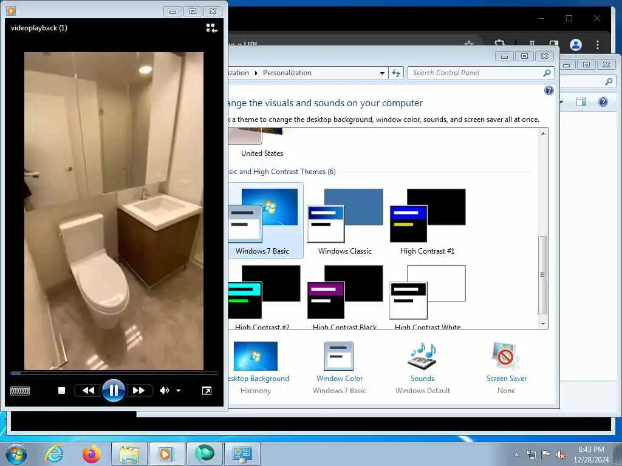Viewport: 622px width, 466px height.
Task: Open Chrome extensions puzzle icon
Action: [x=499, y=43]
